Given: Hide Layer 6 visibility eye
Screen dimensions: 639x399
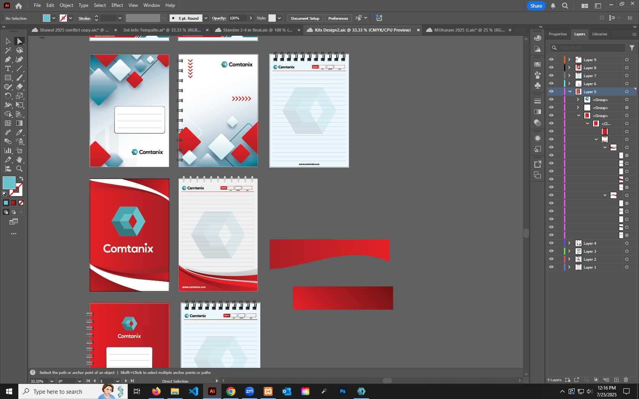Looking at the screenshot, I should (551, 84).
